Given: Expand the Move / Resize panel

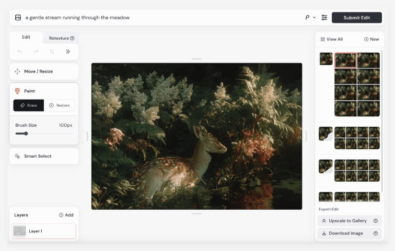Looking at the screenshot, I should (x=44, y=71).
